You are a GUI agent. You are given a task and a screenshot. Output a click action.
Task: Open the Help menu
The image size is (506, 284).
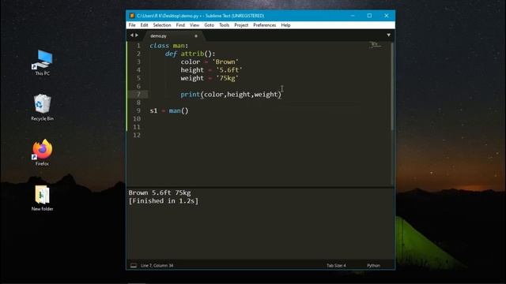pyautogui.click(x=285, y=25)
